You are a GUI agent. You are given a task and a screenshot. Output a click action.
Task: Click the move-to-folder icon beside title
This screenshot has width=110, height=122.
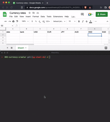34,13
